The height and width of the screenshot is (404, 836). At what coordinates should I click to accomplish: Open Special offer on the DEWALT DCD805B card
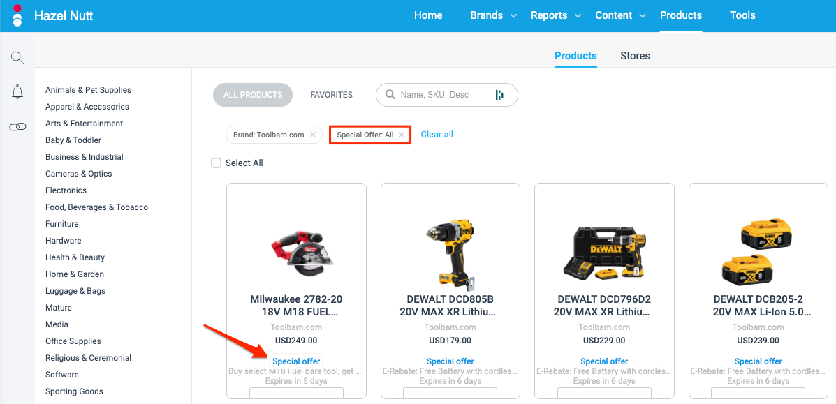pyautogui.click(x=450, y=361)
